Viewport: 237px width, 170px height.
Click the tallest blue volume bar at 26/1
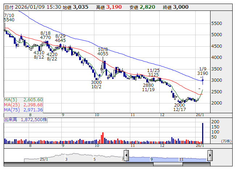coord(203,134)
